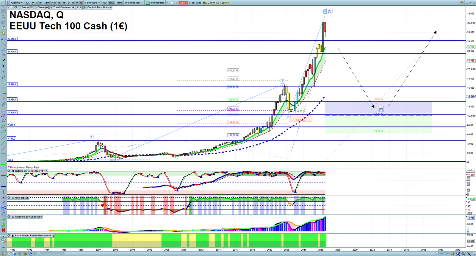Click the '26.210,0' horizontal line label
This screenshot has width=476, height=256.
click(12, 39)
